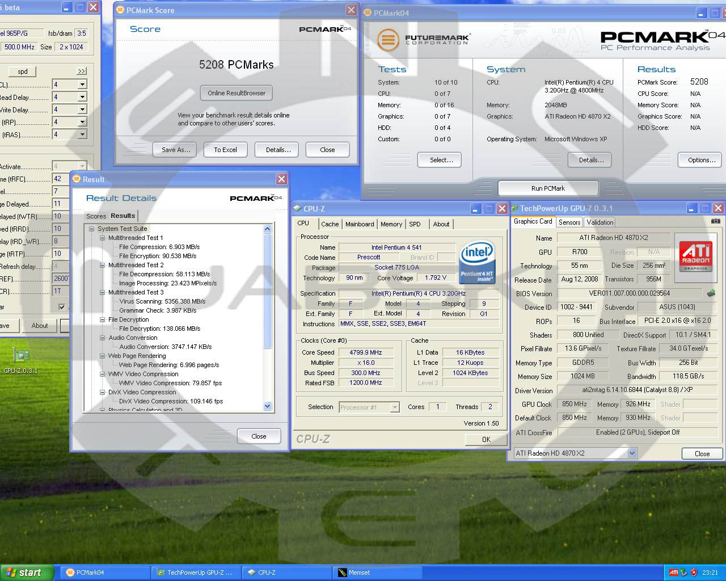Open the Validation tab in GPU-Z
The height and width of the screenshot is (581, 726).
pos(600,222)
